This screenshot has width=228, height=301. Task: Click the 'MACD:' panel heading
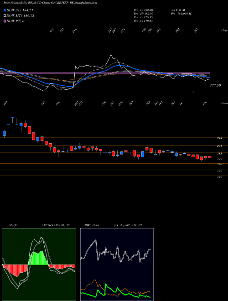(13, 225)
